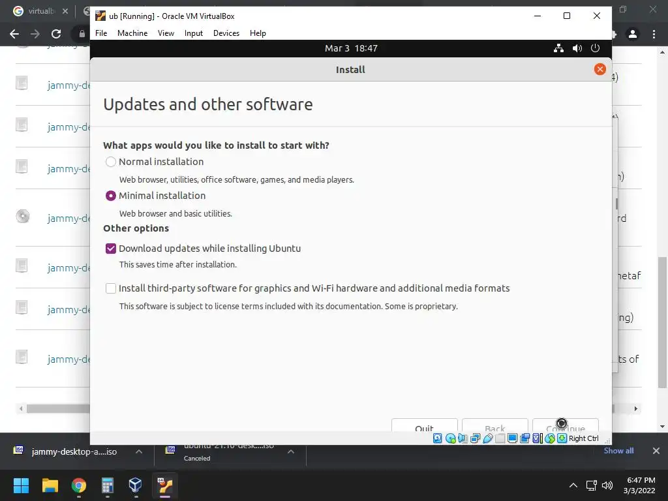The height and width of the screenshot is (501, 668).
Task: Click the running VM icon in taskbar
Action: pyautogui.click(x=165, y=485)
